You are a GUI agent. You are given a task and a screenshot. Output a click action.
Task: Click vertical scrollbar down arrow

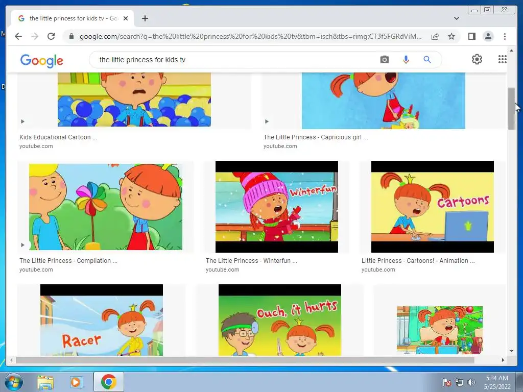coord(511,351)
